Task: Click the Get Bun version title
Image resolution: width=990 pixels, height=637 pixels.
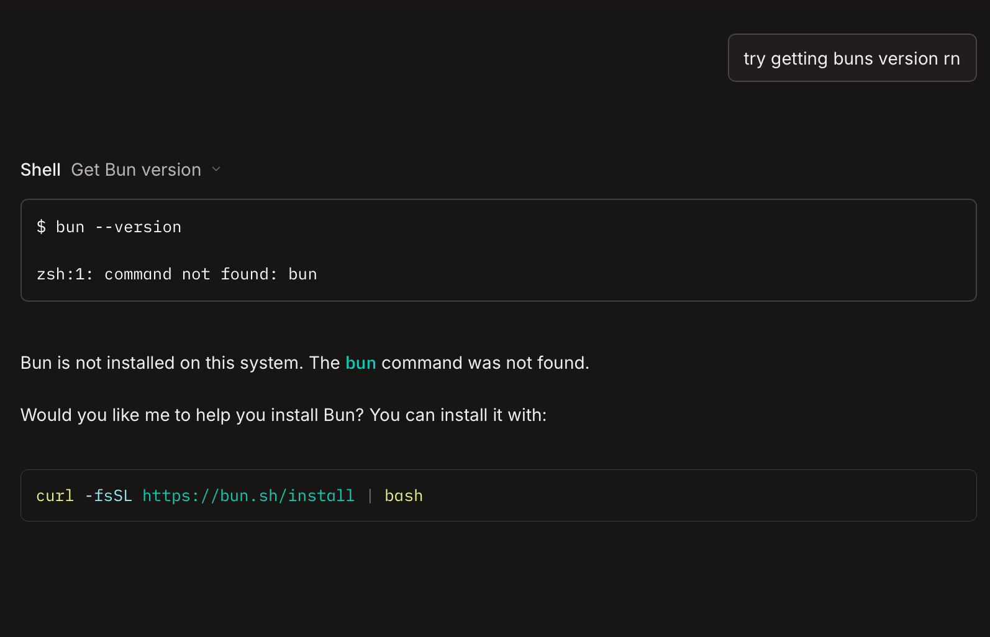Action: 136,169
